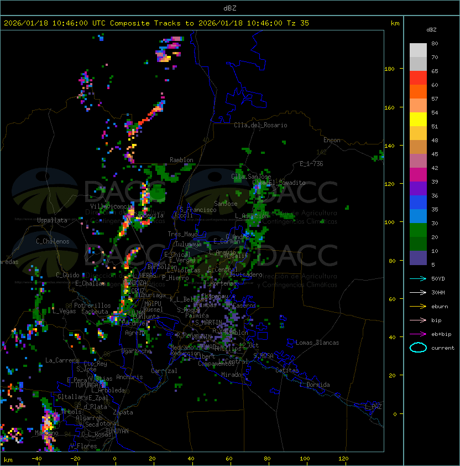This screenshot has width=460, height=466.
Task: Click the 'Ugarteche' place label
Action: (x=137, y=351)
